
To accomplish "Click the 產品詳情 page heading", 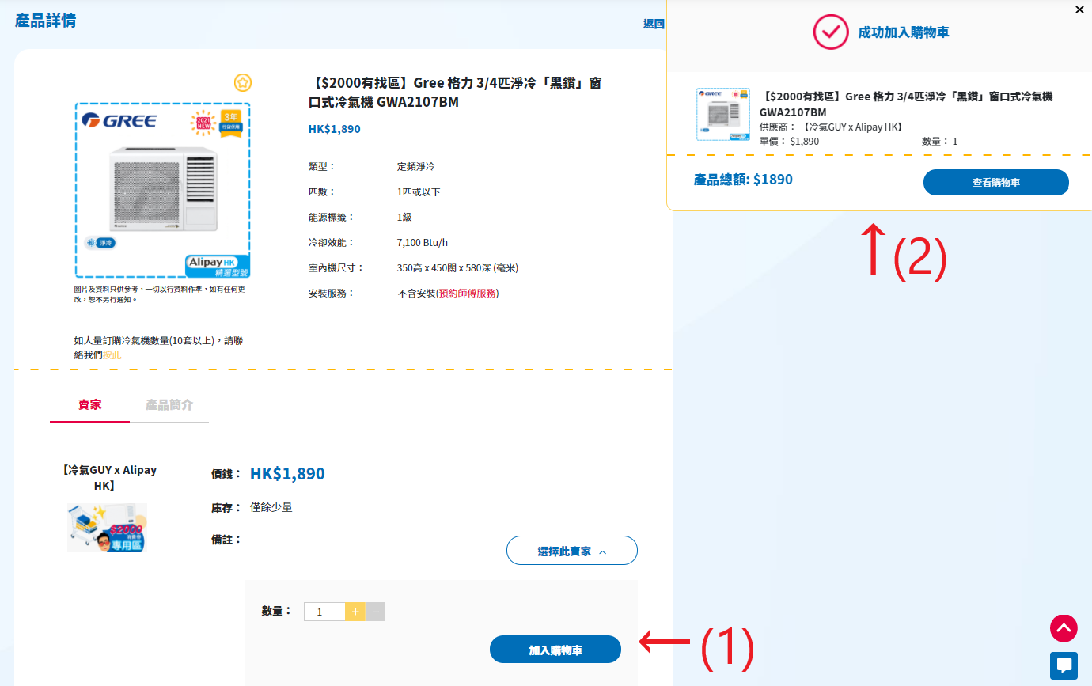I will [x=46, y=21].
